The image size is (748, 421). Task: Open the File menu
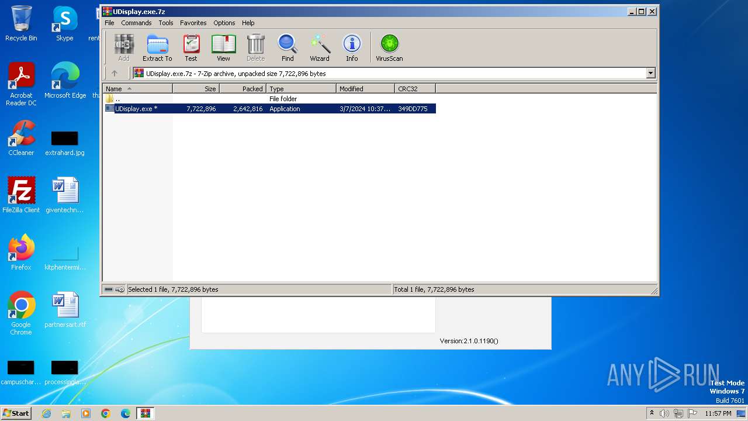[109, 23]
